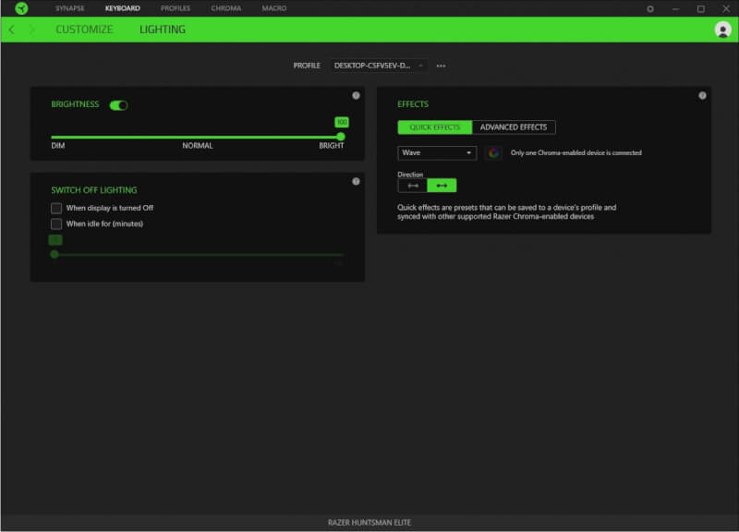Screen dimensions: 739x532
Task: Switch to the Keyboard tab
Action: tap(123, 8)
